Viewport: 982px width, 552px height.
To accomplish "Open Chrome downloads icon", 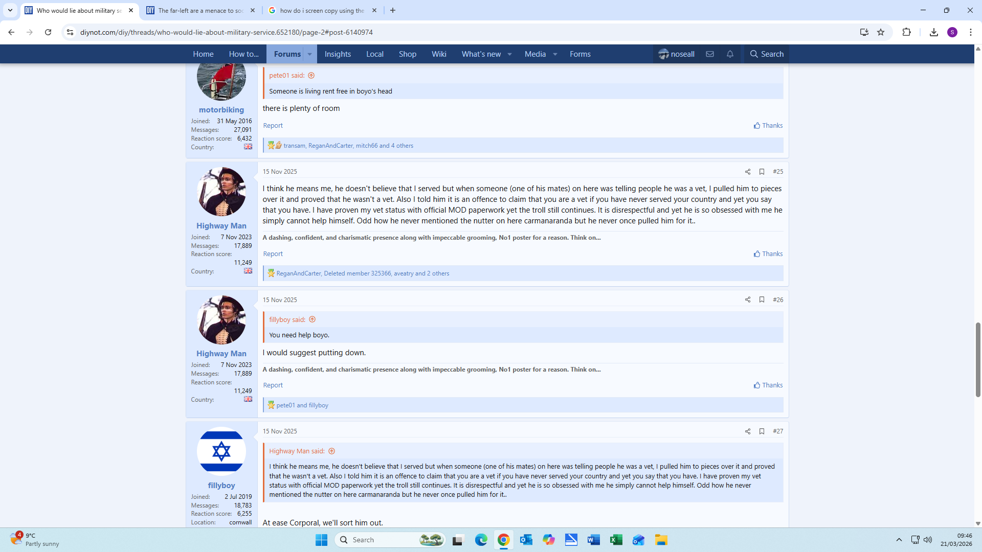I will (x=933, y=32).
